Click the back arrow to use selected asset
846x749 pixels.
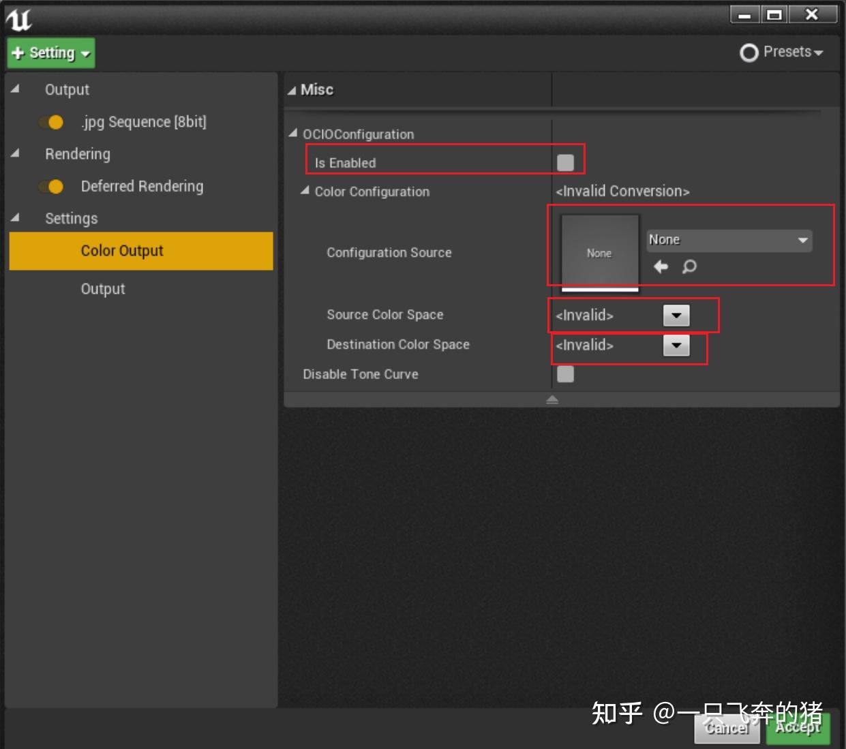point(660,266)
